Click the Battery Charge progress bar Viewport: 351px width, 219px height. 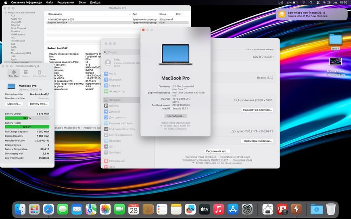[x=27, y=118]
